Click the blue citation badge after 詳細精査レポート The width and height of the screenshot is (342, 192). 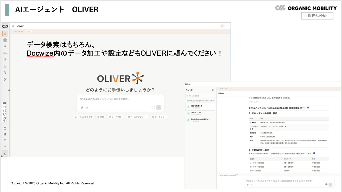(308, 107)
